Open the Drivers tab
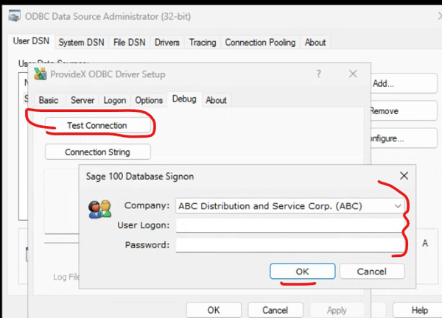442x318 pixels. [167, 43]
